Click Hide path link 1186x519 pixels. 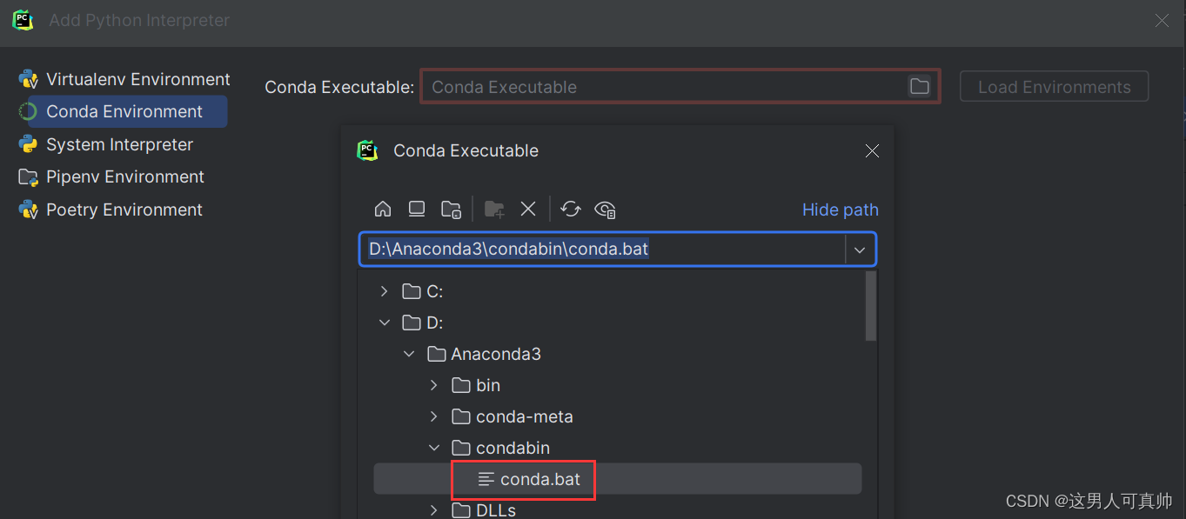pyautogui.click(x=840, y=210)
